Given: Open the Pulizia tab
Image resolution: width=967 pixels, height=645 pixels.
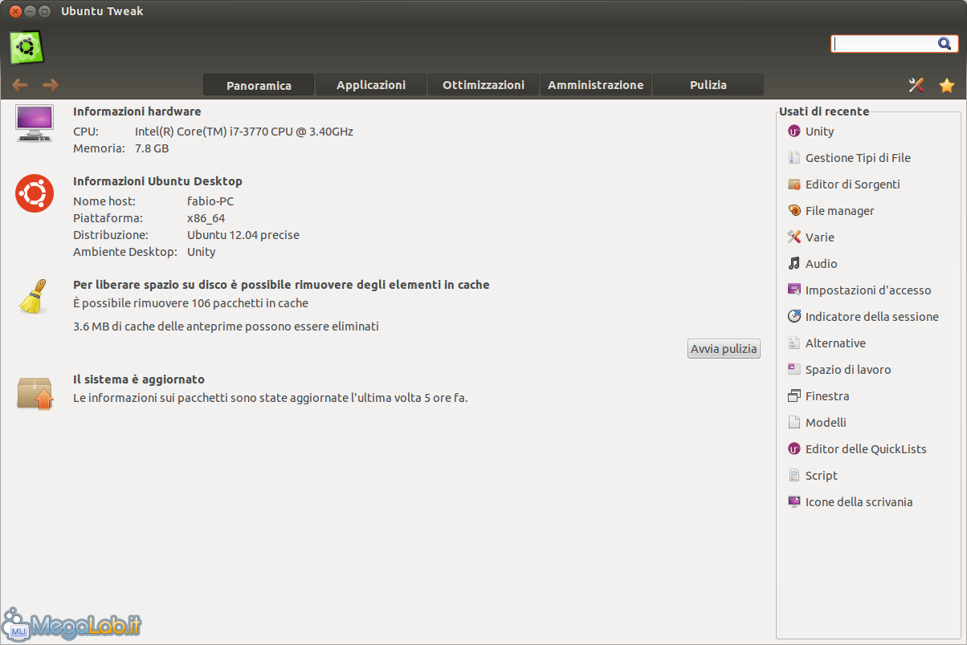Looking at the screenshot, I should (x=708, y=85).
